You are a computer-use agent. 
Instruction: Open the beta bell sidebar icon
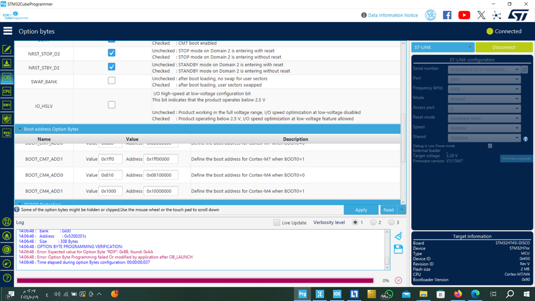(x=7, y=236)
